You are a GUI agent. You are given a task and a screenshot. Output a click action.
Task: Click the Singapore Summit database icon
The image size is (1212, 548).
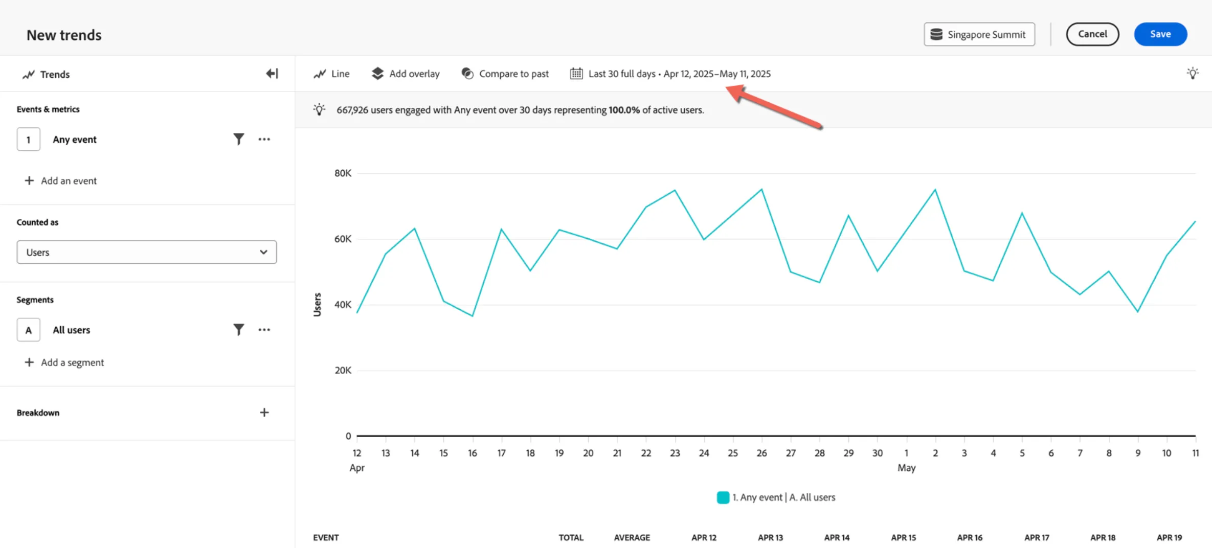pos(936,34)
